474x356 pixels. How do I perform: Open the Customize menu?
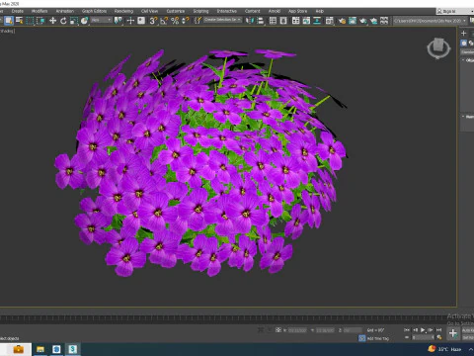176,11
